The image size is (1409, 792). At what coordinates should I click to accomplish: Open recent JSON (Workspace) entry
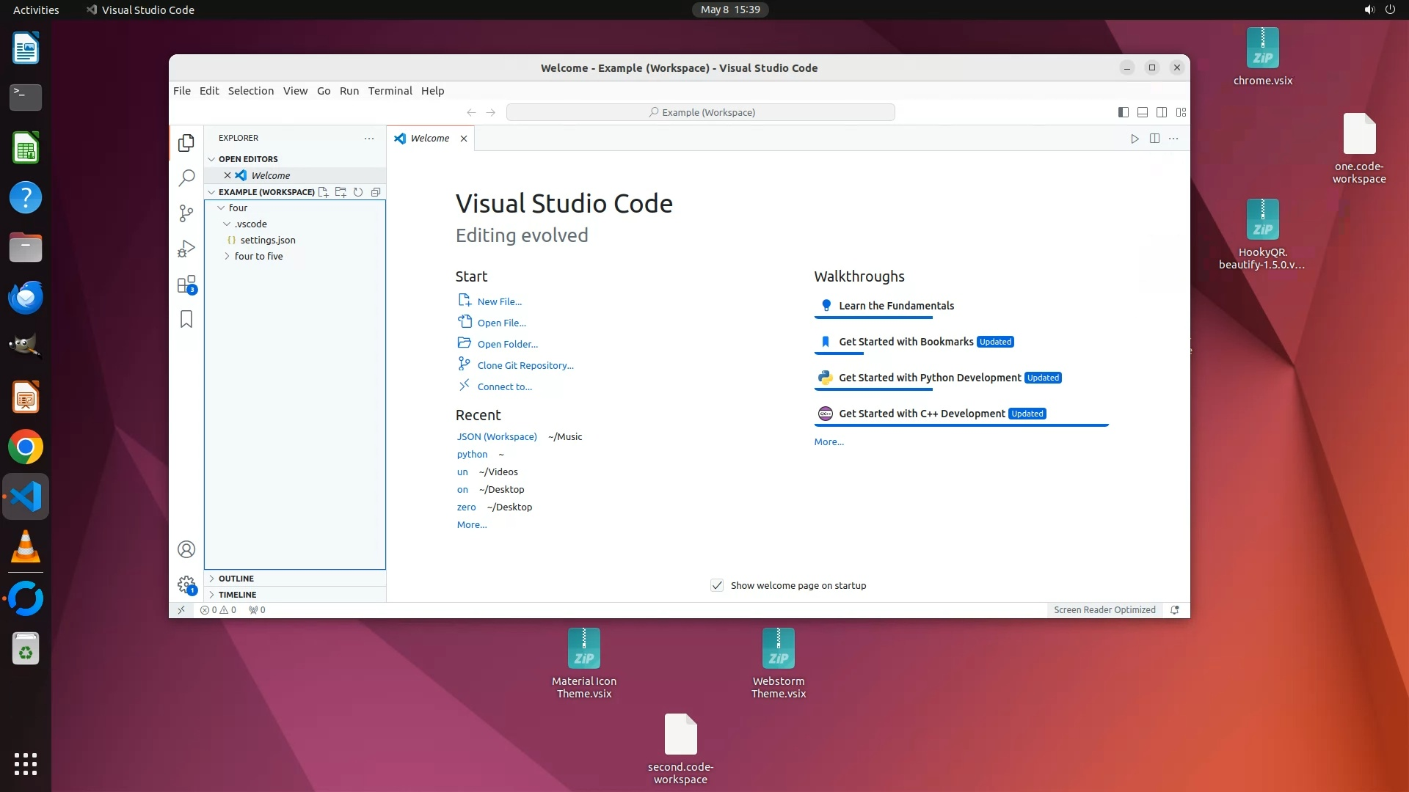(x=497, y=436)
